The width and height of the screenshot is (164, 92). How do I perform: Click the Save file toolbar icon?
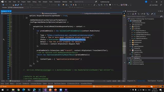(x=16, y=5)
